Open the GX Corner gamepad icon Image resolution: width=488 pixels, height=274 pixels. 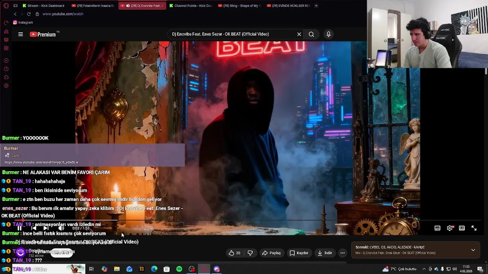[x=15, y=6]
